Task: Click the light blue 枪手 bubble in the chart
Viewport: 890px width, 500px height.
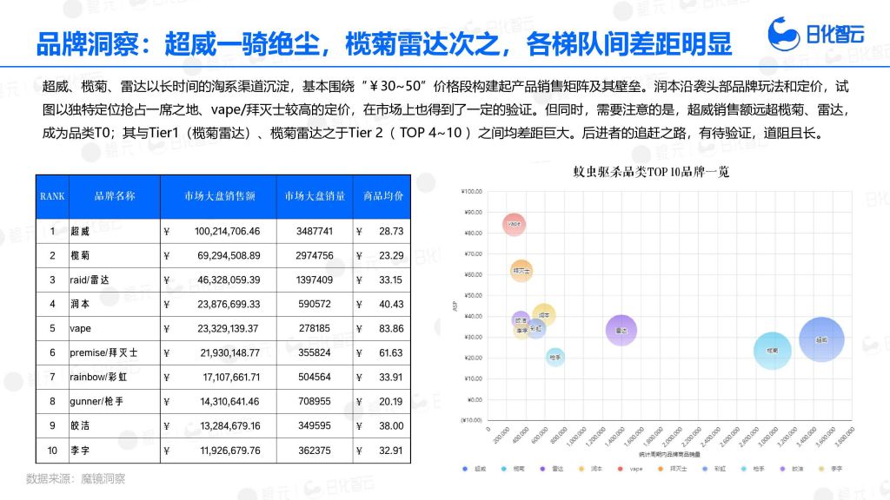Action: tap(555, 357)
